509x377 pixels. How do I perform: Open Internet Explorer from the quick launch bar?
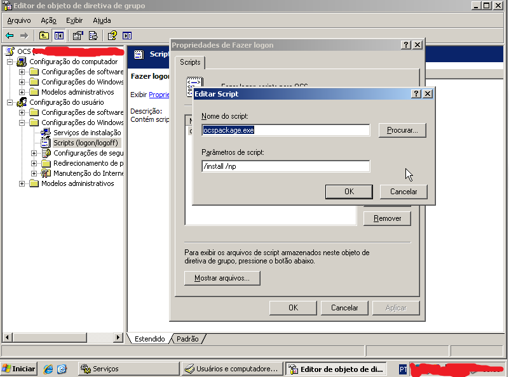(48, 368)
